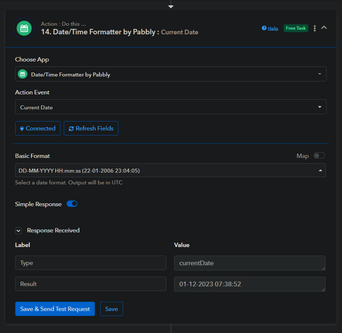
Task: Expand the Action Event dropdown
Action: click(171, 107)
